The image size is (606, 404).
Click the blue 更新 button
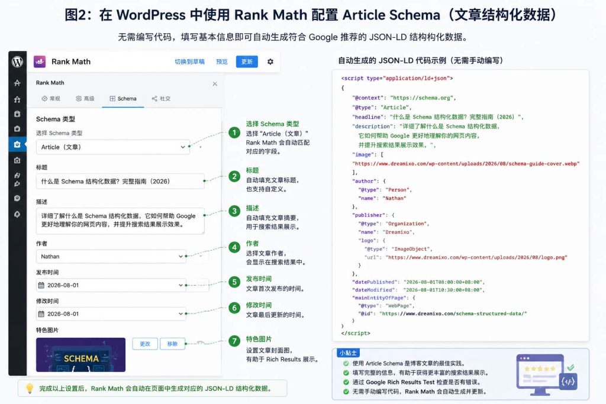tap(247, 62)
